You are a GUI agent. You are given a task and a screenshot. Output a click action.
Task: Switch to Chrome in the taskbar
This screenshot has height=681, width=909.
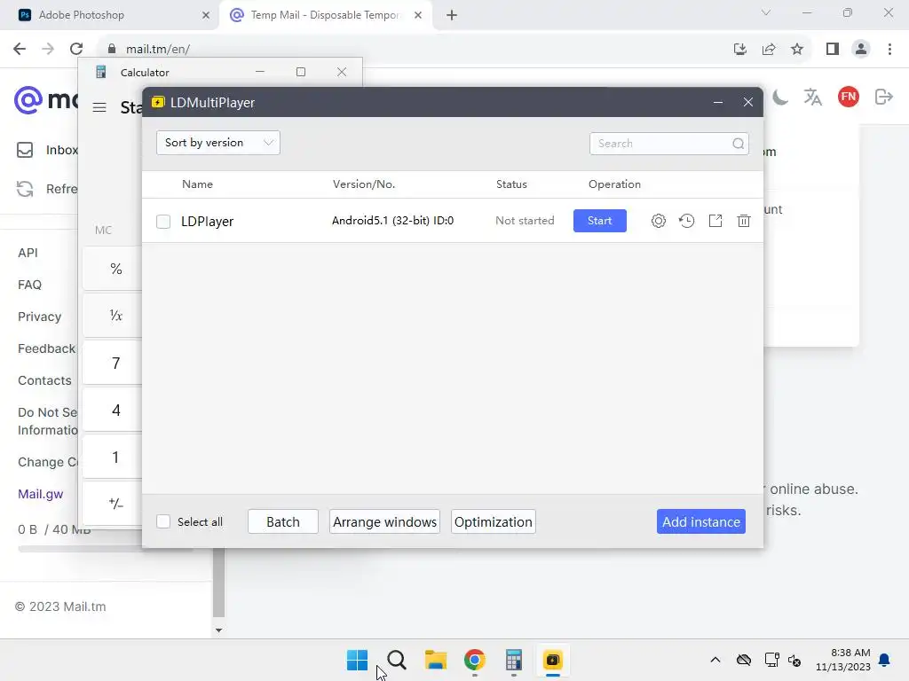click(474, 660)
